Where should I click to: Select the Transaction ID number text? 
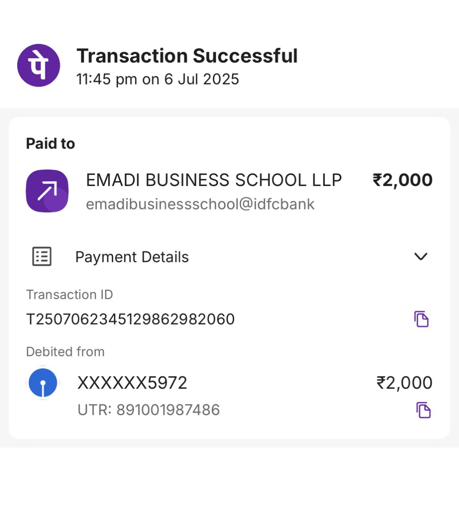(x=130, y=319)
